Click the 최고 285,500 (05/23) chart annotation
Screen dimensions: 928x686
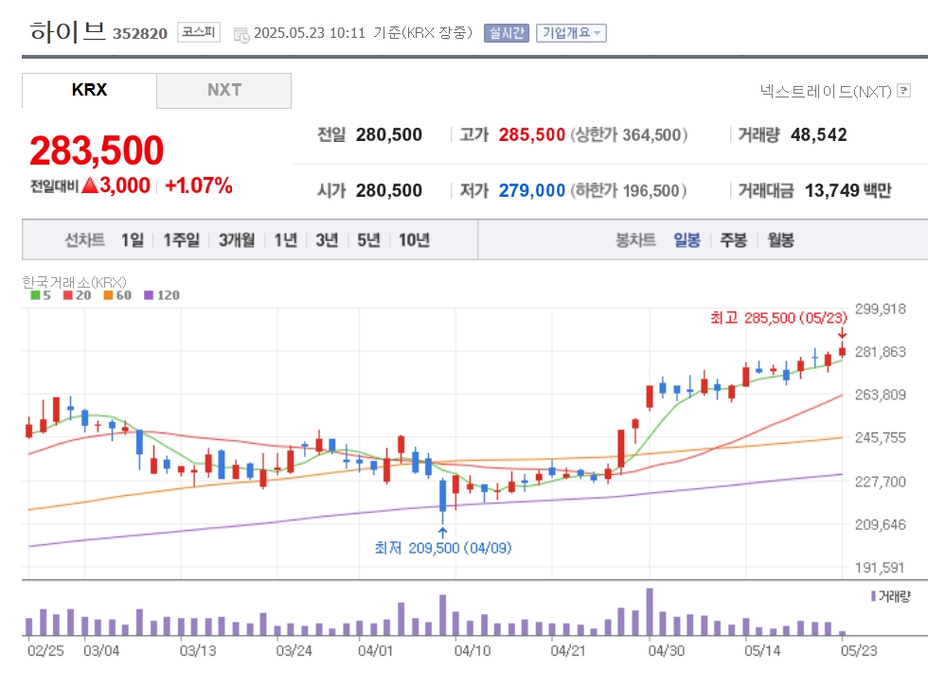(x=778, y=318)
